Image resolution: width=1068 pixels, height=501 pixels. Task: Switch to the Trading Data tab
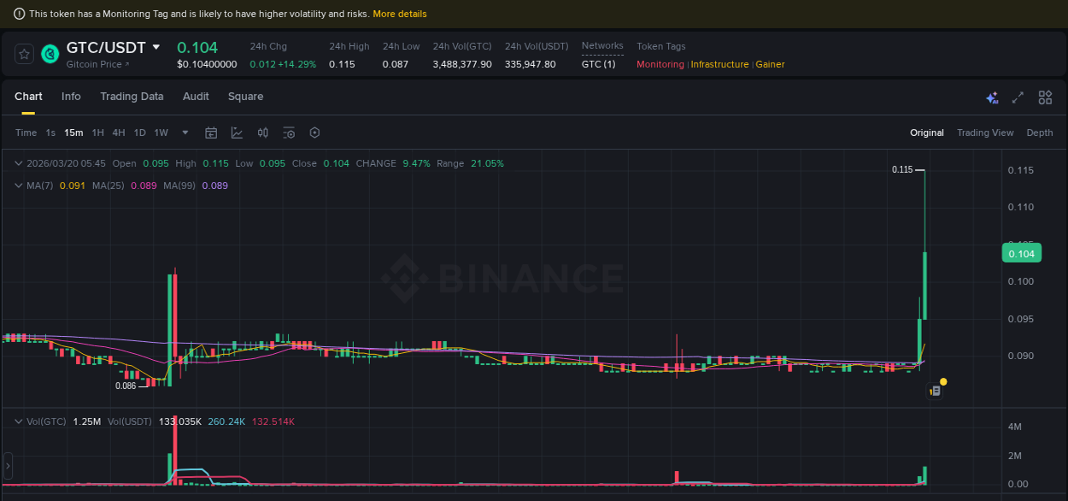(132, 97)
